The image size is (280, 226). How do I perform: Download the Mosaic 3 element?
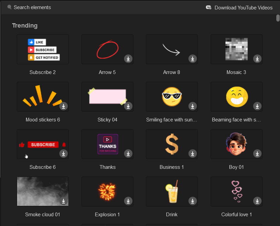point(257,59)
